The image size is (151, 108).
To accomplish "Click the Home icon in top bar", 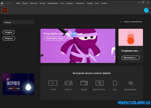I will click(2, 3).
